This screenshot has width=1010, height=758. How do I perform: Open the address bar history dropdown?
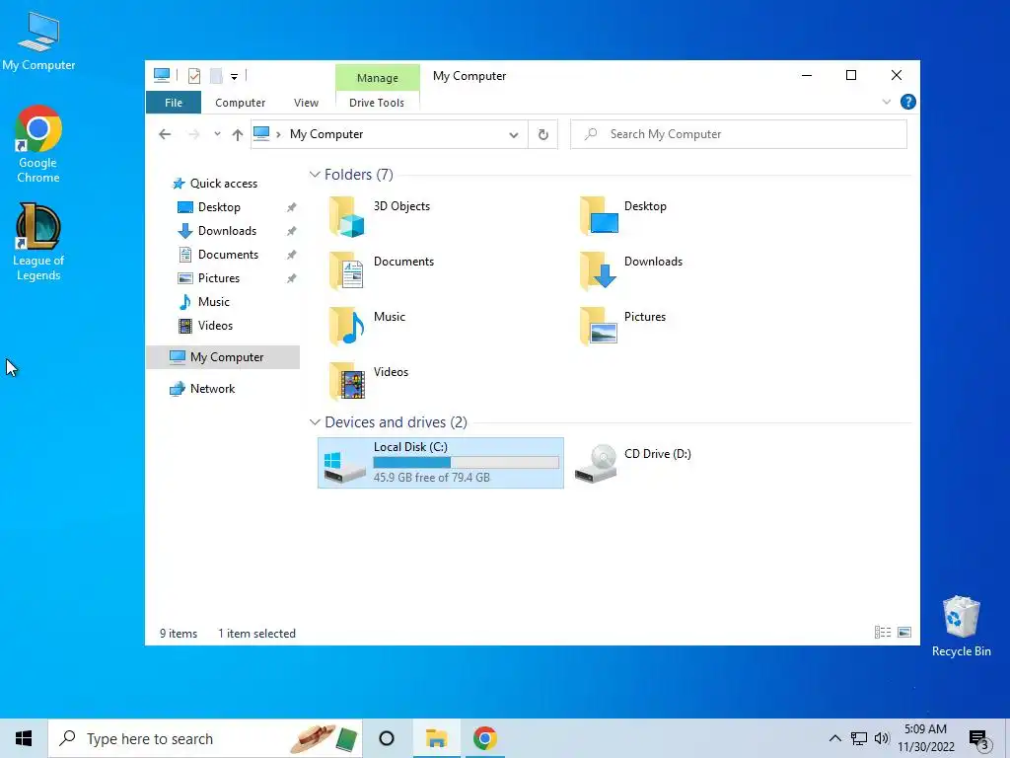513,134
